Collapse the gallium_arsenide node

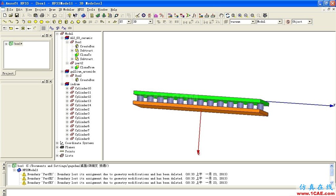pyautogui.click(x=62, y=72)
